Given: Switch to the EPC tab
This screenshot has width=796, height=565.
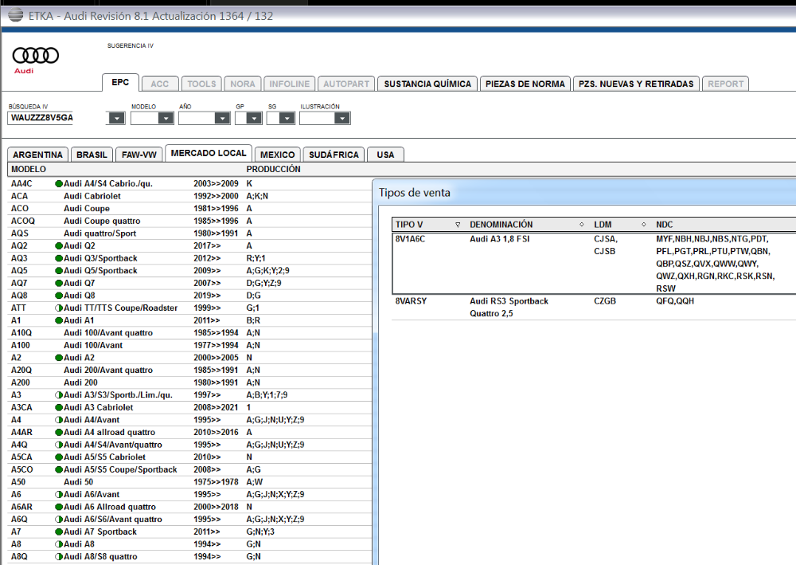Looking at the screenshot, I should point(120,82).
